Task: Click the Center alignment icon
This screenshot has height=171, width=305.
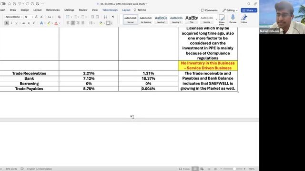Action: click(x=73, y=23)
